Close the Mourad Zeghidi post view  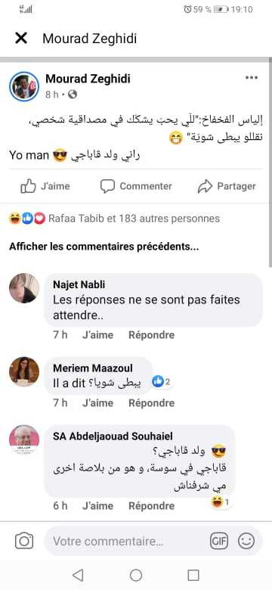21,38
